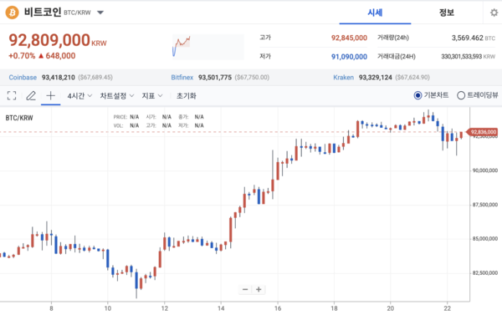
Task: Click the 330,301,533,593 KRW trade amount
Action: click(468, 57)
